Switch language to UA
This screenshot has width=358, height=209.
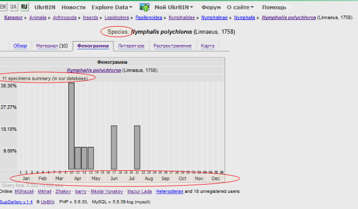point(13,7)
